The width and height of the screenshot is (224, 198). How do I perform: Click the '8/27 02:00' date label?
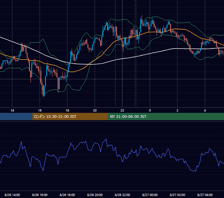click(x=178, y=195)
